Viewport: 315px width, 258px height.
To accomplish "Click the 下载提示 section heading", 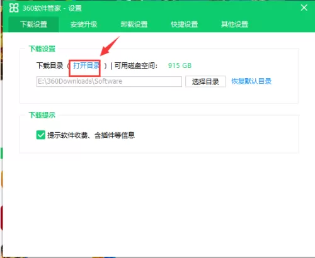I will point(42,115).
